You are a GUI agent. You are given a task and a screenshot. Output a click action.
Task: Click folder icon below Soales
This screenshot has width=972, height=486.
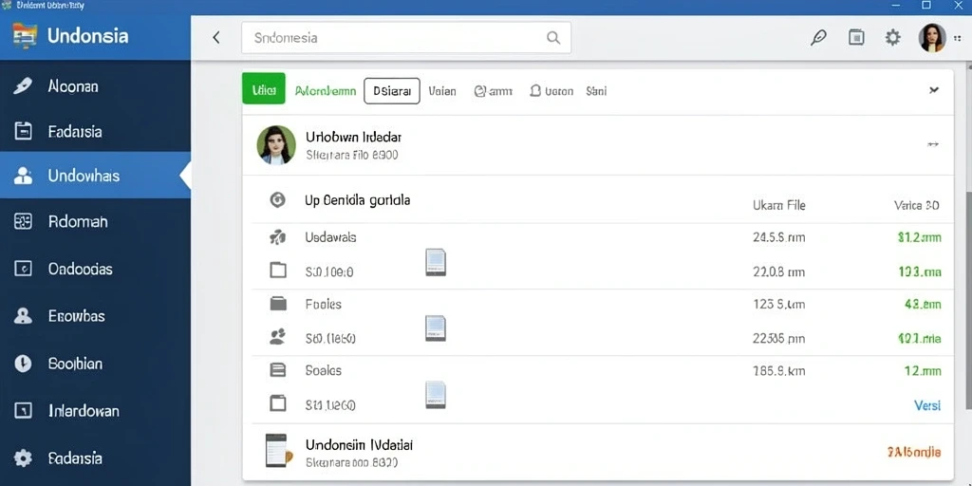coord(278,403)
